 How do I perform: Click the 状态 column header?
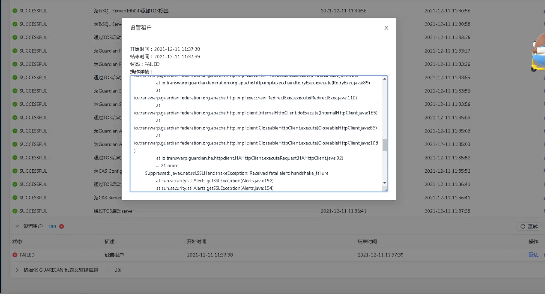point(17,241)
